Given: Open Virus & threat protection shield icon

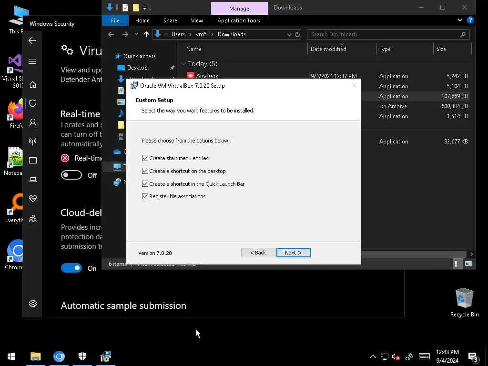Looking at the screenshot, I should (33, 103).
